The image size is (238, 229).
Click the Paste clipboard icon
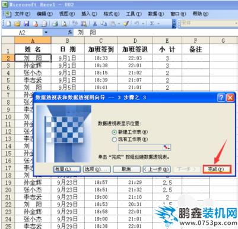point(113,24)
